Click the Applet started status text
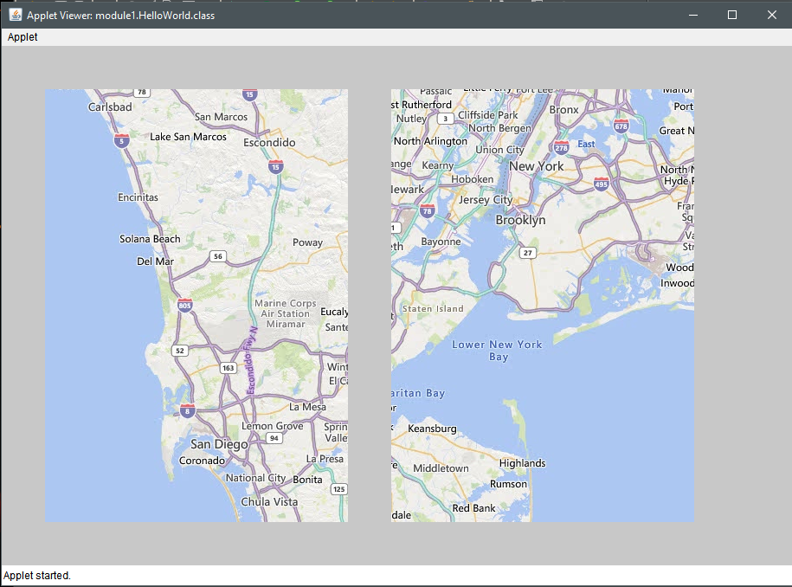This screenshot has height=587, width=792. (x=35, y=576)
